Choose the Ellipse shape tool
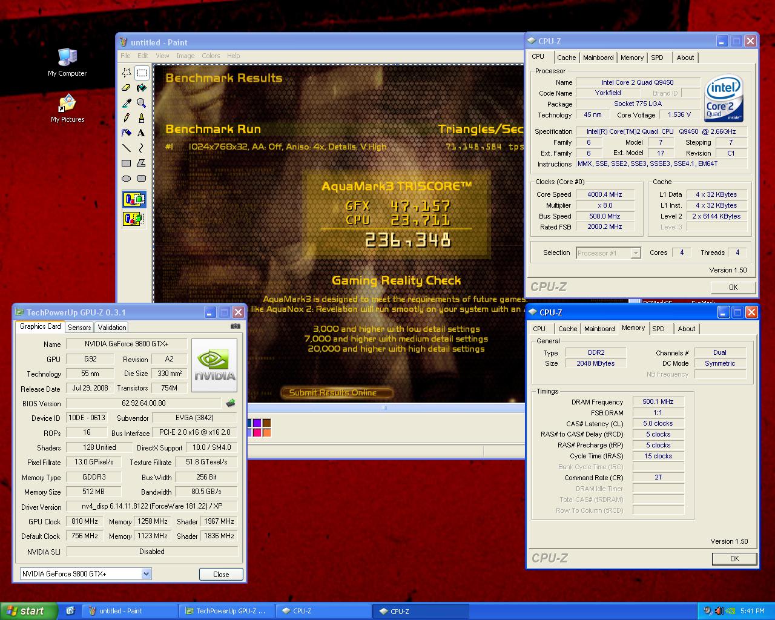 127,178
